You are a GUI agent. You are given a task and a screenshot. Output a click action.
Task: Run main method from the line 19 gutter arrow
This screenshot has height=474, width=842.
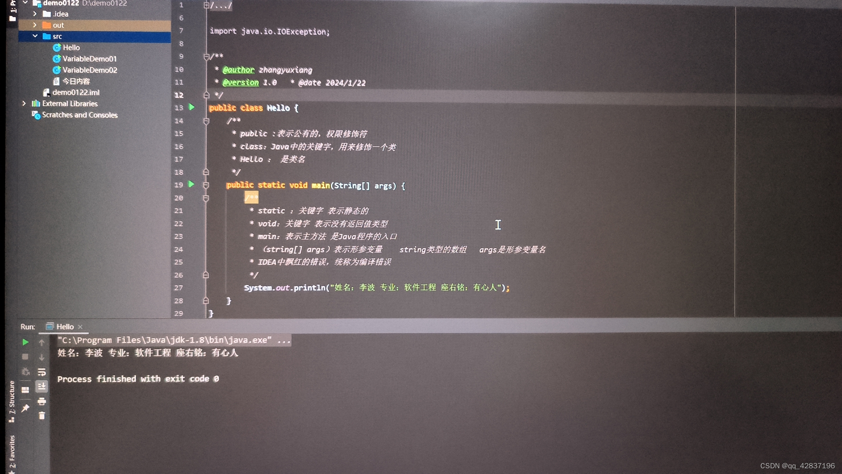click(x=191, y=184)
